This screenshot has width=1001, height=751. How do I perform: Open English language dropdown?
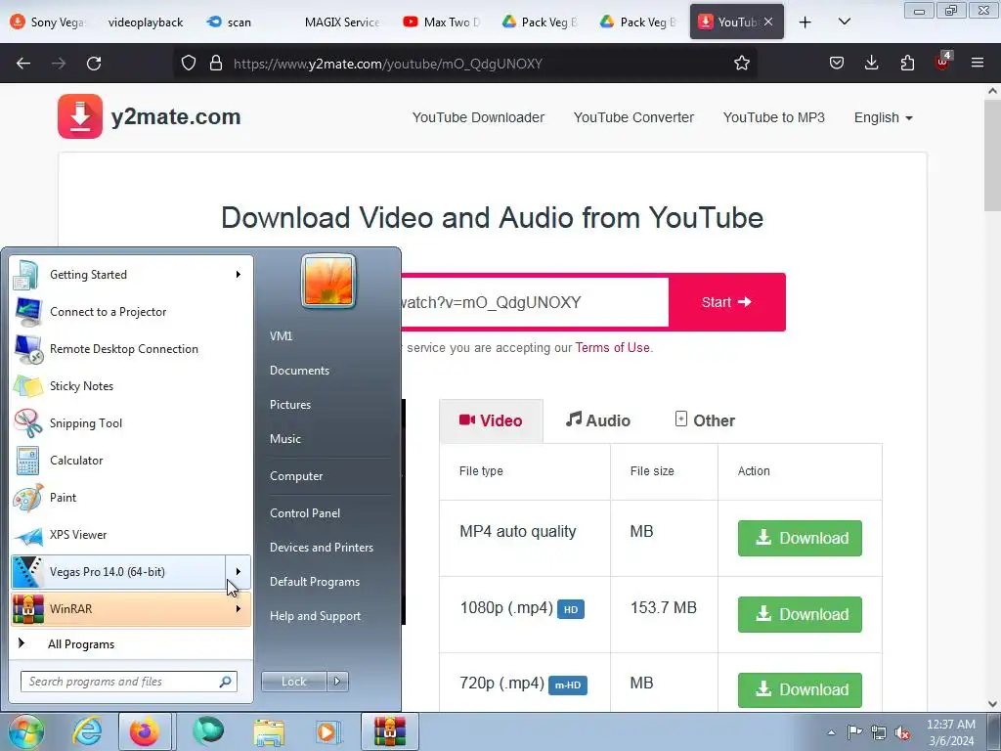pyautogui.click(x=883, y=117)
